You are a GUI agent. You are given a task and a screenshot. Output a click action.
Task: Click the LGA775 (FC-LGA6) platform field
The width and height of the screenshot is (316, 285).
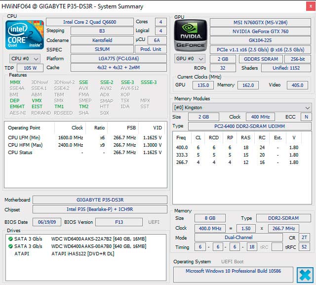tap(118, 59)
